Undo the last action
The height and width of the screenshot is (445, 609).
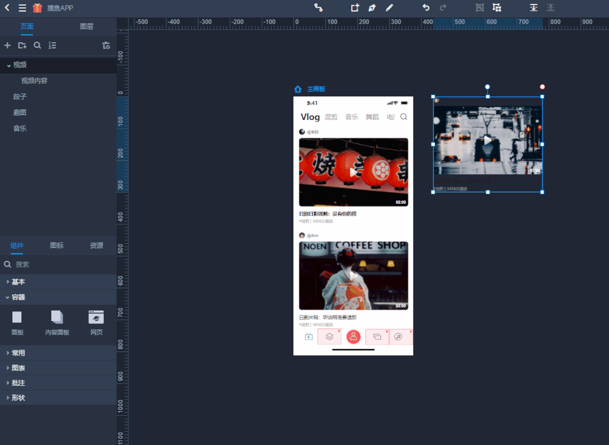click(426, 8)
